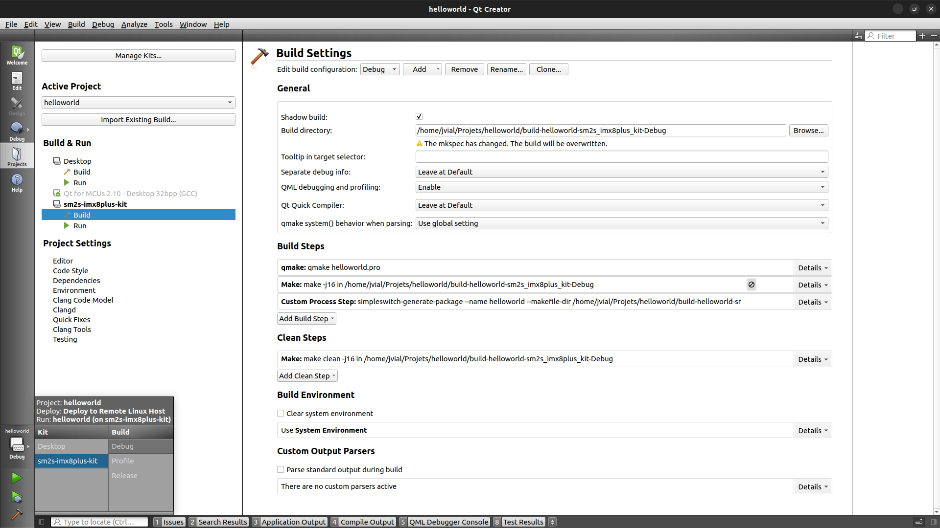Enable Parse standard output during build

281,469
